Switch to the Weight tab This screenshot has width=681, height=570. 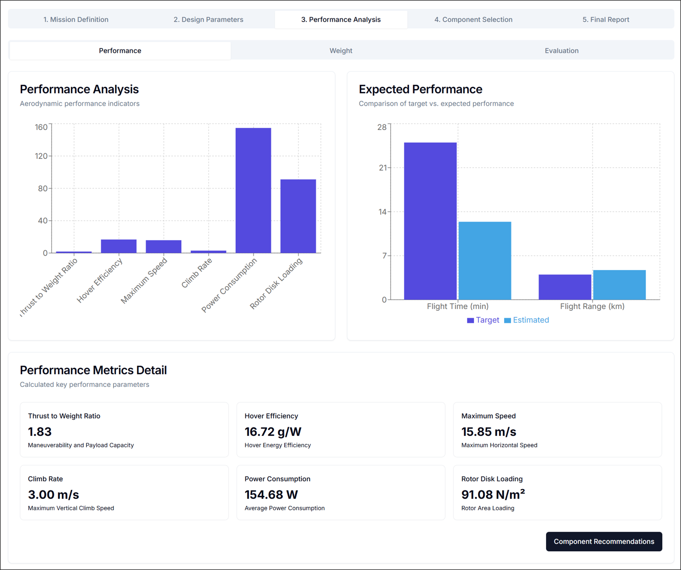coord(340,50)
